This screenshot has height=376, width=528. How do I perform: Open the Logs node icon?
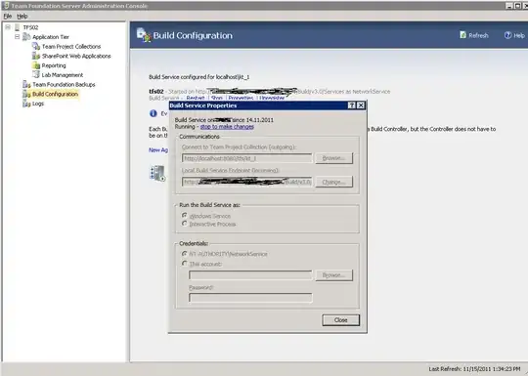coord(26,104)
